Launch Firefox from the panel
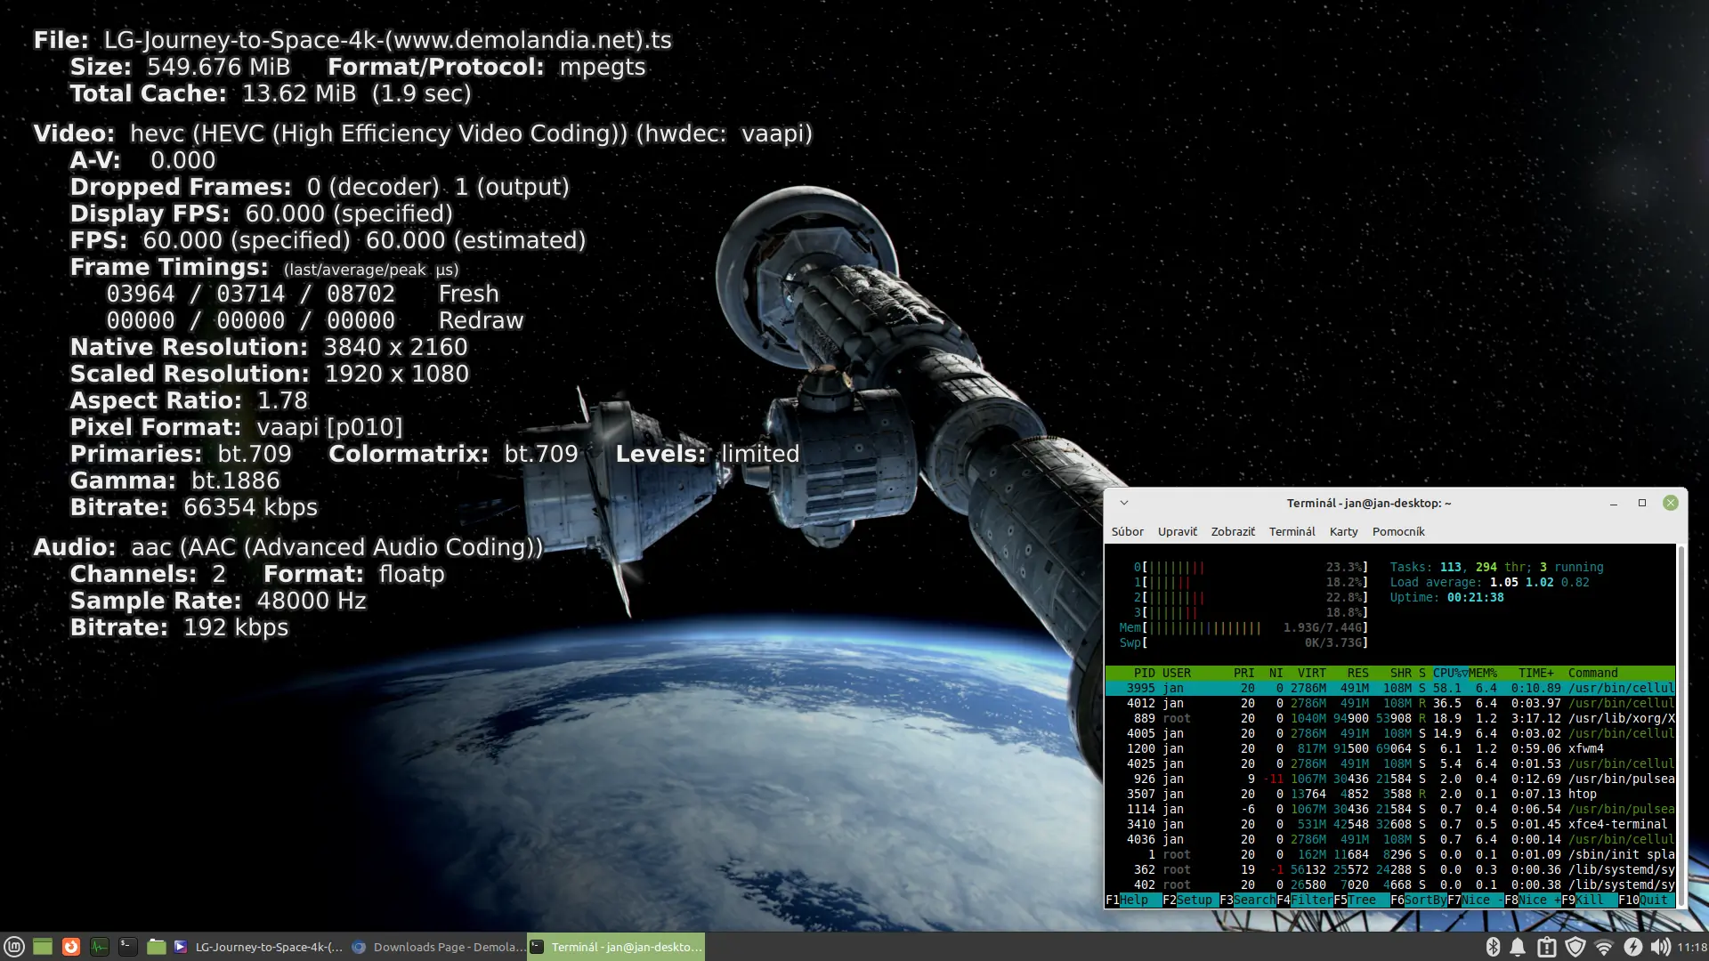Screen dimensions: 1709x961 (x=71, y=947)
